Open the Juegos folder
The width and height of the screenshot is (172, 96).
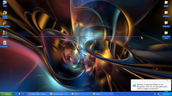(x=166, y=4)
